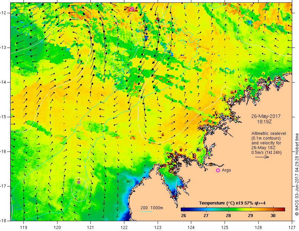The width and height of the screenshot is (299, 231).
Task: Click longitude axis label '119'
Action: (24, 227)
